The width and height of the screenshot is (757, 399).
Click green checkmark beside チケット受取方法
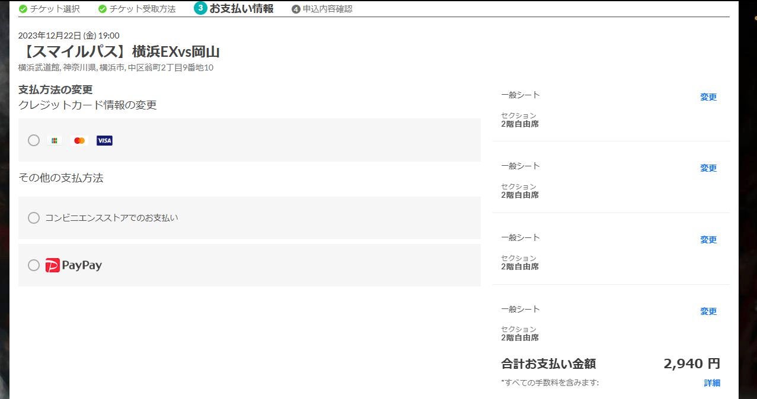click(103, 9)
